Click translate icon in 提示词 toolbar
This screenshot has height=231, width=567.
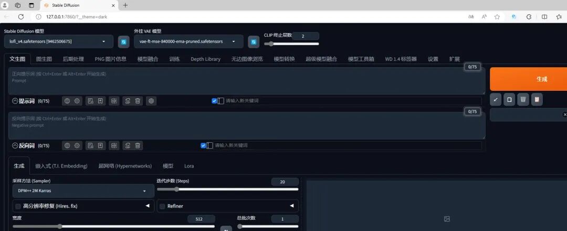(x=114, y=101)
